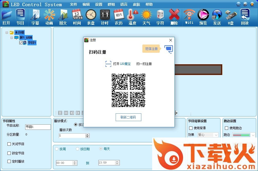Add a character area via 字符 icon
Screen dimensions: 258x171
click(x=160, y=17)
